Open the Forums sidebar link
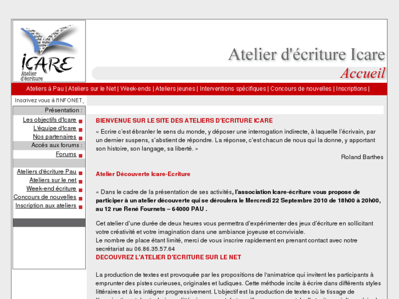 [66, 154]
